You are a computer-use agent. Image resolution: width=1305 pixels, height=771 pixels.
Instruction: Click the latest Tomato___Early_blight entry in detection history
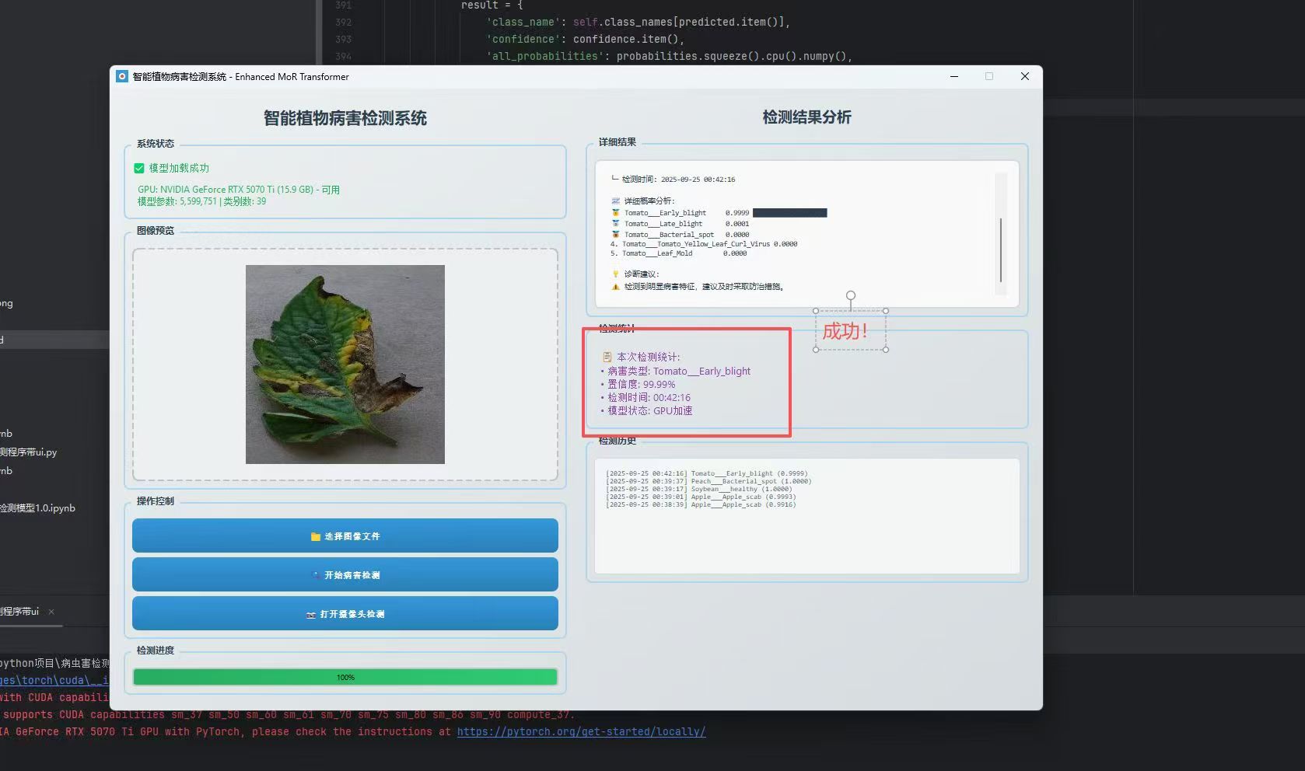click(706, 473)
